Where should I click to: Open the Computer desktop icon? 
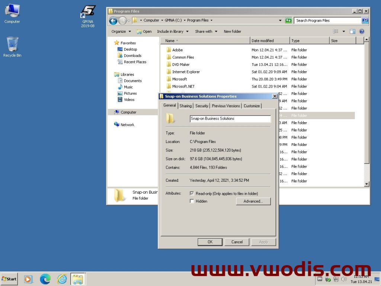point(12,14)
